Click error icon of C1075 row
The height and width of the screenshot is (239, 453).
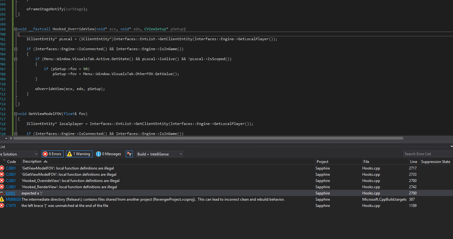coord(2,206)
